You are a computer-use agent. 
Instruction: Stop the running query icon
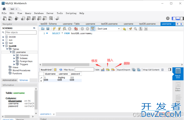point(70,29)
